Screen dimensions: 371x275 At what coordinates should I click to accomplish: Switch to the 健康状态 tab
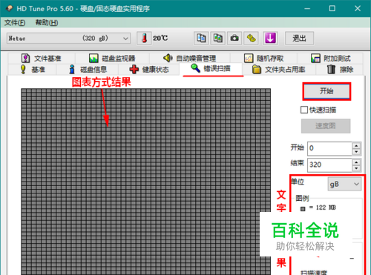point(149,70)
